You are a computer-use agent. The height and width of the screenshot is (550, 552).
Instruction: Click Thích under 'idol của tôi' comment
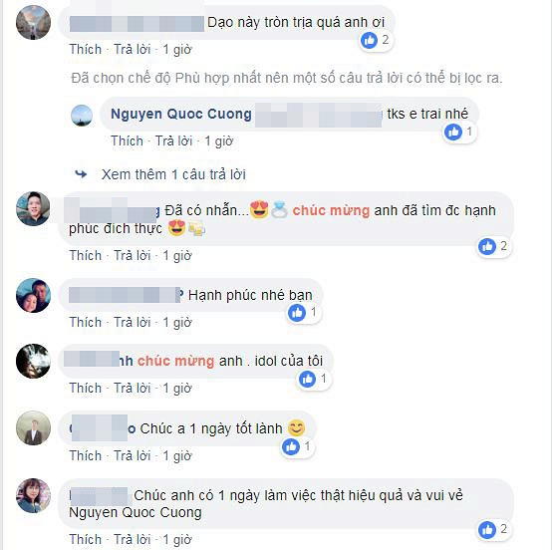click(86, 388)
